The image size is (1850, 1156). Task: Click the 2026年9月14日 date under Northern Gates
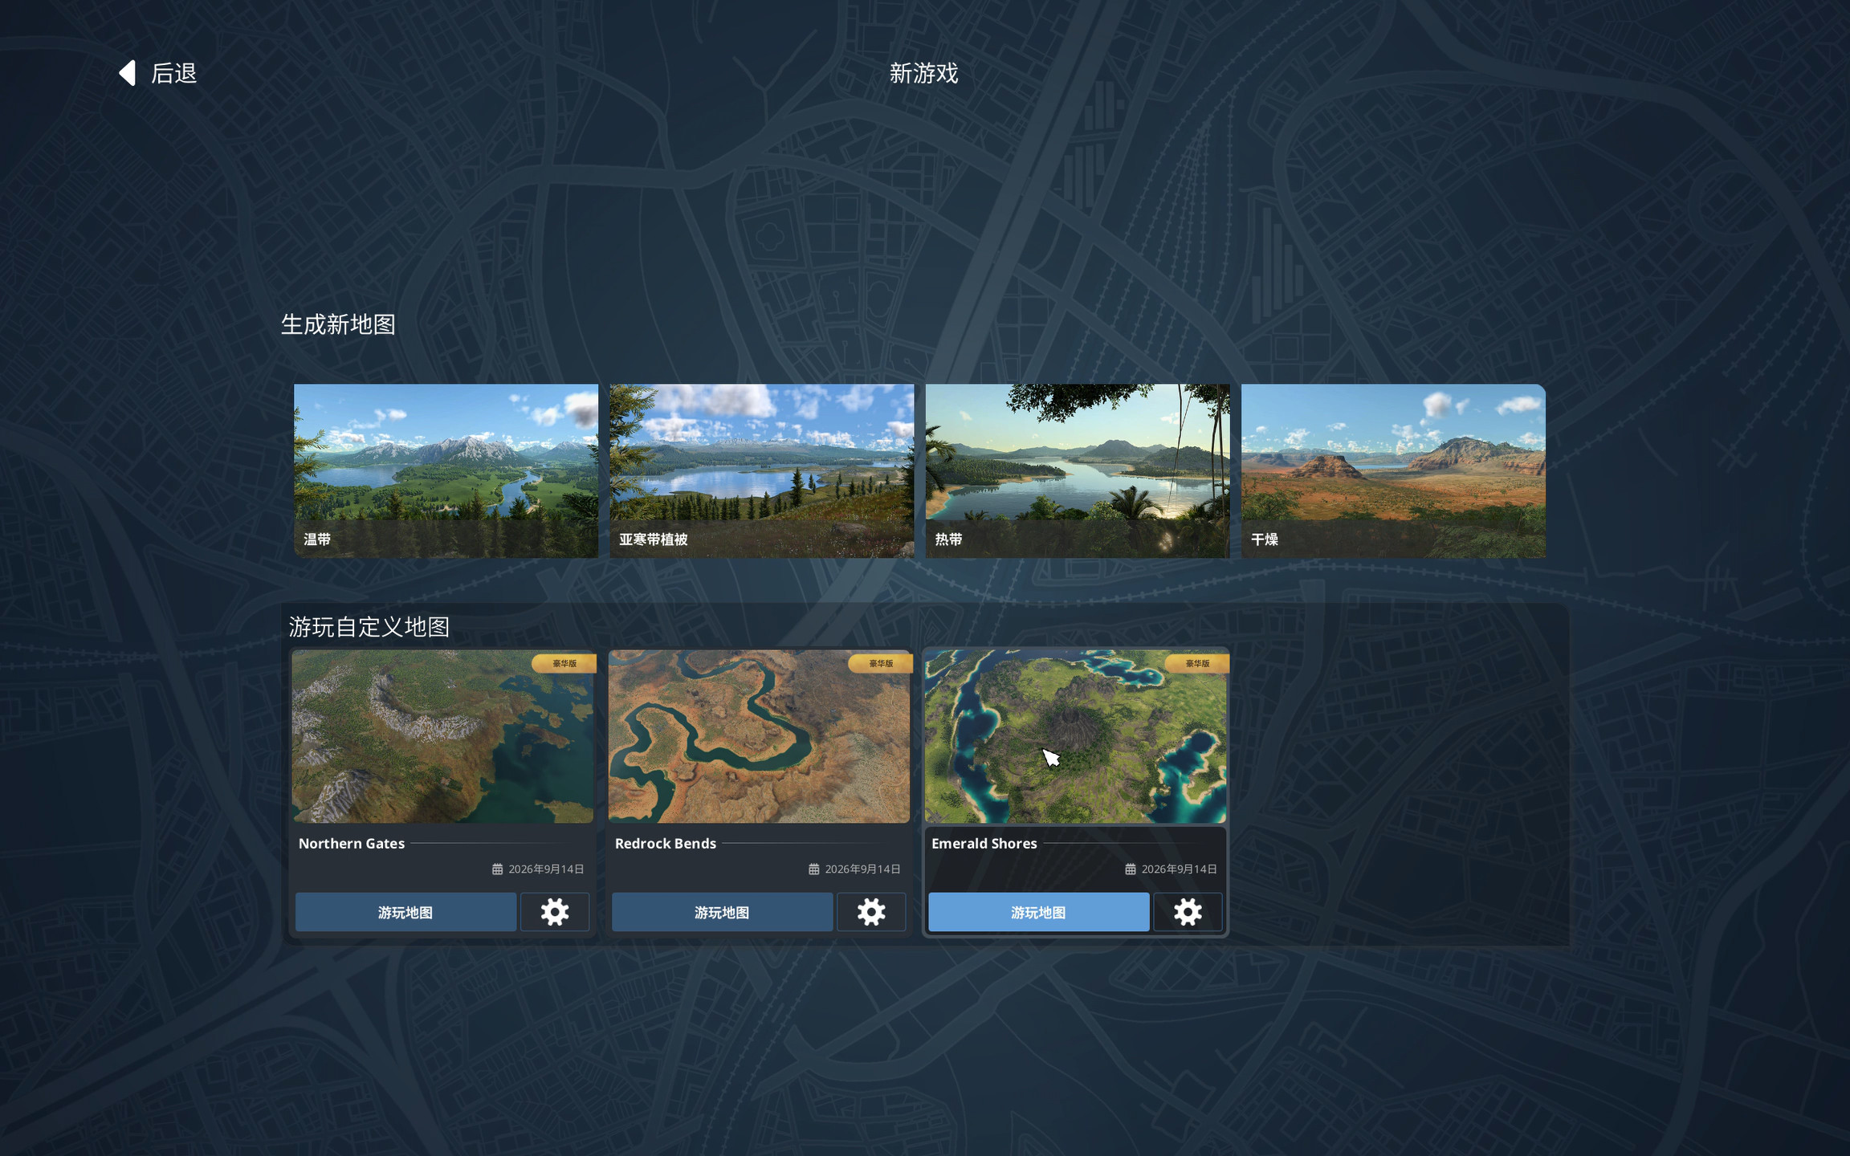pyautogui.click(x=546, y=869)
